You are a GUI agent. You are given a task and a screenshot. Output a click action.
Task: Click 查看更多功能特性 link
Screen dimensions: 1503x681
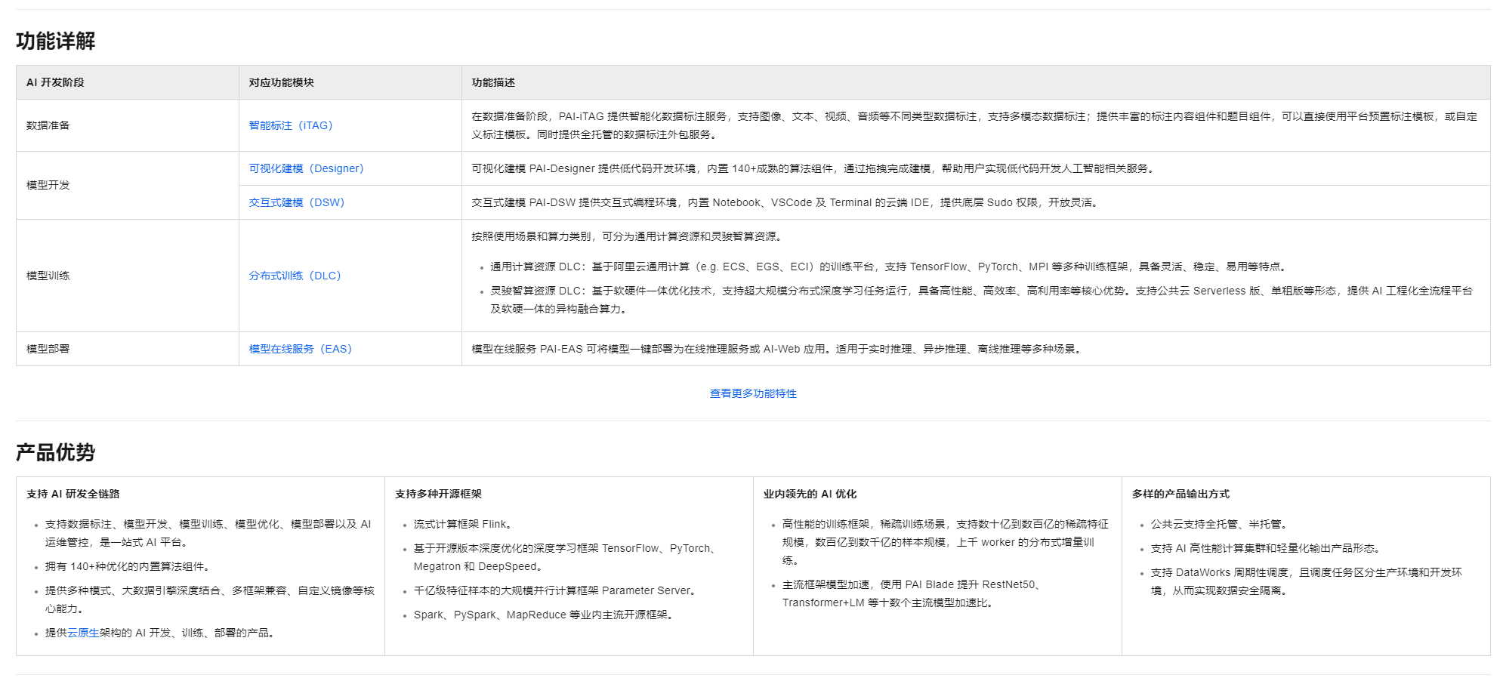(x=753, y=393)
